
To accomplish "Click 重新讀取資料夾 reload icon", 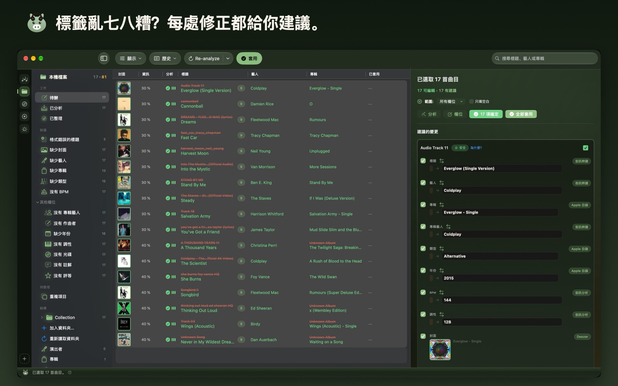I will pos(44,339).
